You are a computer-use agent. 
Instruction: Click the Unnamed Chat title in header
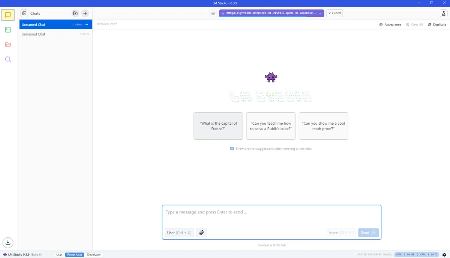(107, 24)
